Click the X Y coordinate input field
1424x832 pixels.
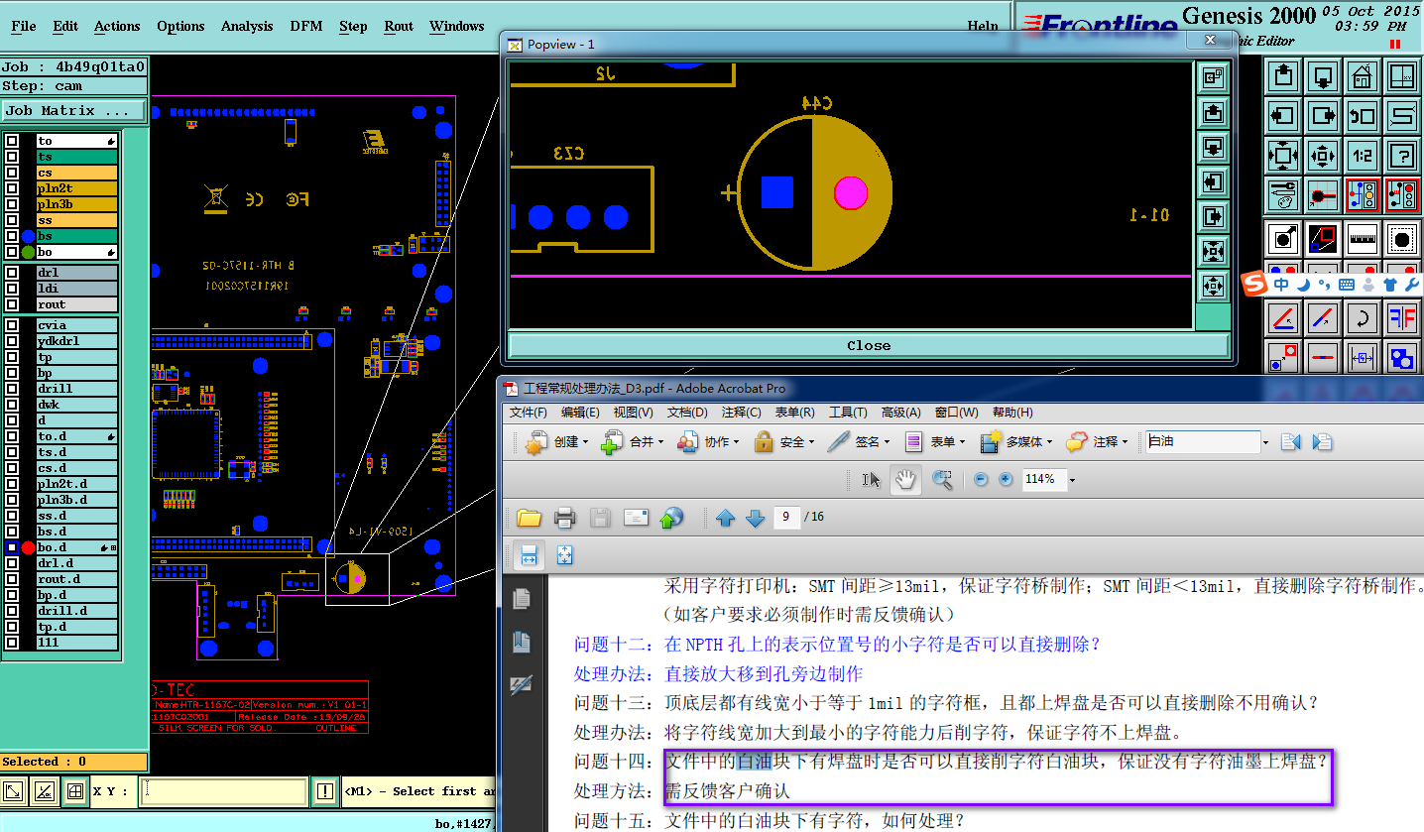point(223,791)
